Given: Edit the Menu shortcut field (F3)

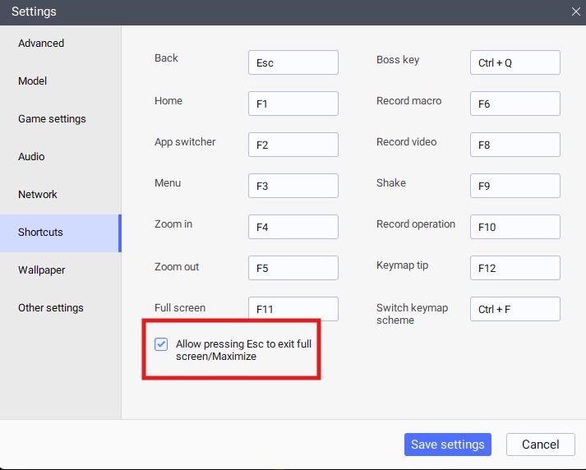Looking at the screenshot, I should (x=293, y=186).
